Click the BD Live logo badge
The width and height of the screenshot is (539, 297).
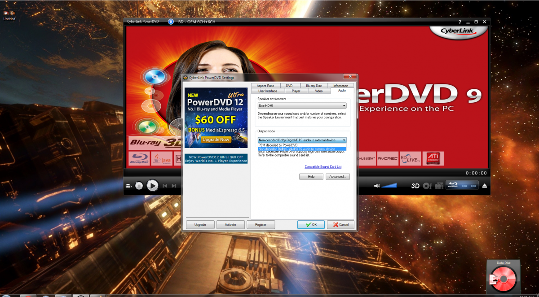pyautogui.click(x=410, y=158)
